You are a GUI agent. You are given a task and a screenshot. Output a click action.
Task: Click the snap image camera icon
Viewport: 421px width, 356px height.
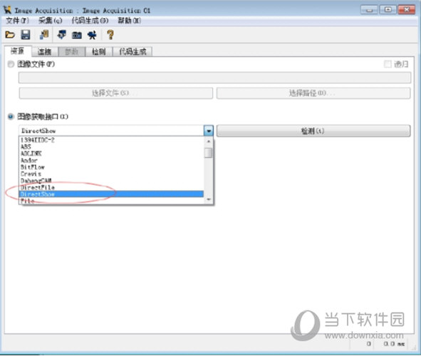tap(77, 35)
